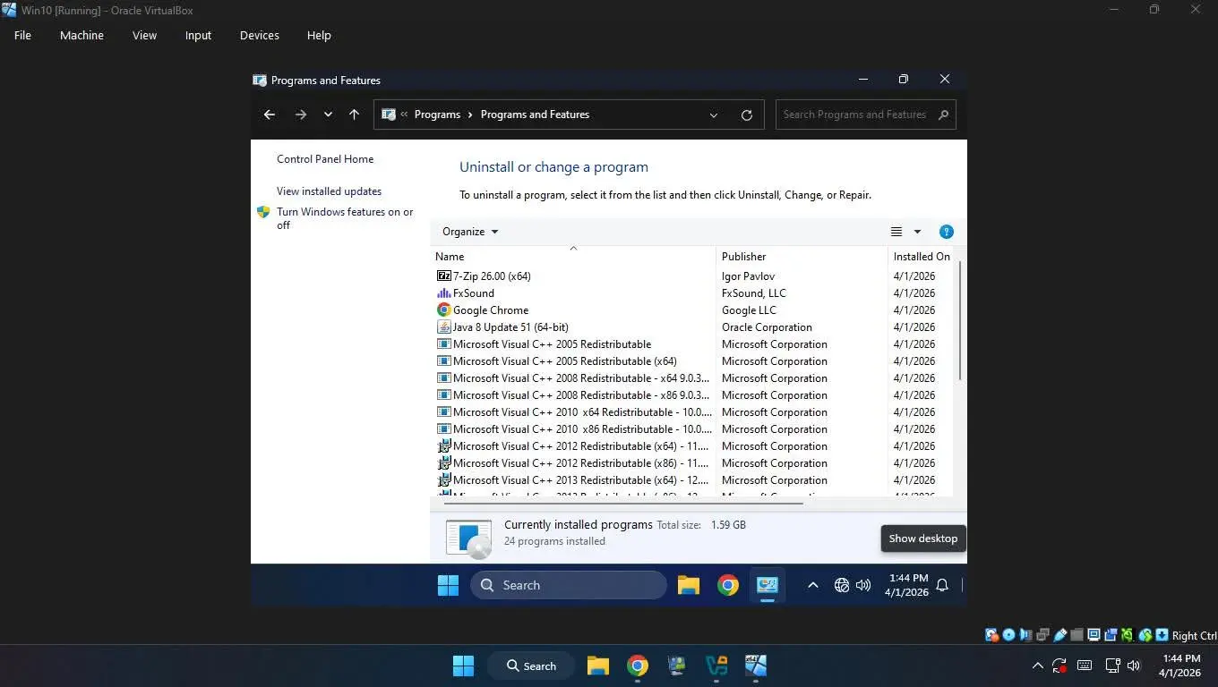Open the Help question mark icon
This screenshot has height=687, width=1218.
point(946,232)
